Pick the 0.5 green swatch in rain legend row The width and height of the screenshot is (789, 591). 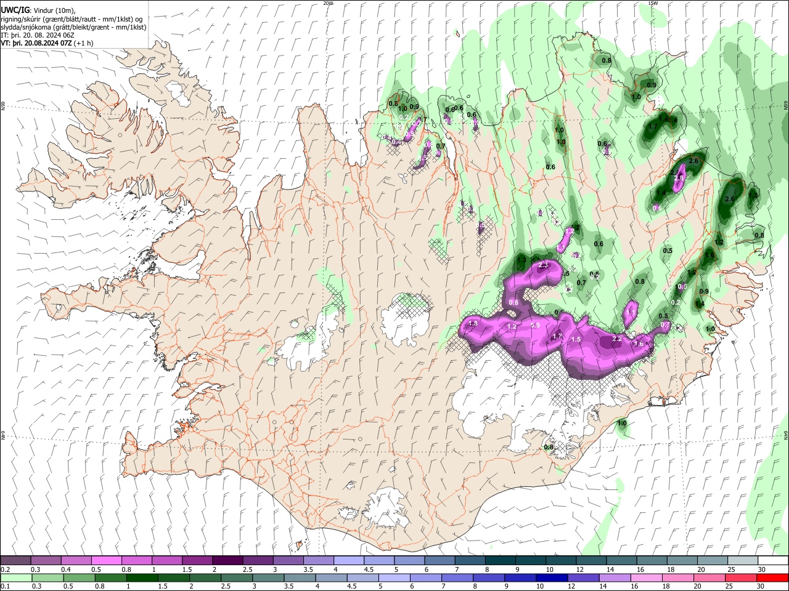click(79, 578)
